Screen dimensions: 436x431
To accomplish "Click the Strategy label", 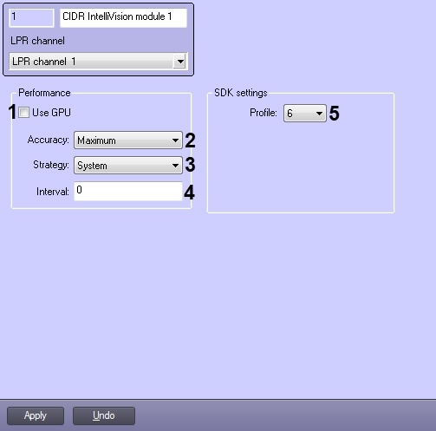I will pyautogui.click(x=51, y=165).
